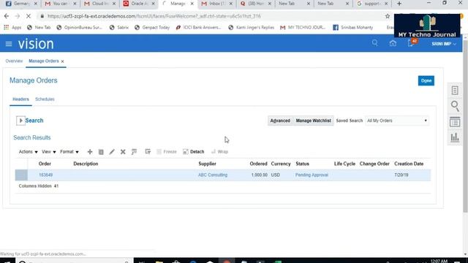Image resolution: width=468 pixels, height=263 pixels.
Task: Open the View menu
Action: tap(49, 152)
